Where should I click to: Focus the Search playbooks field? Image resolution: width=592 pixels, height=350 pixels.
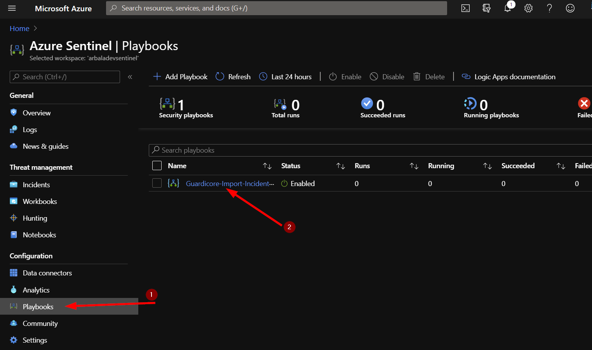point(370,150)
